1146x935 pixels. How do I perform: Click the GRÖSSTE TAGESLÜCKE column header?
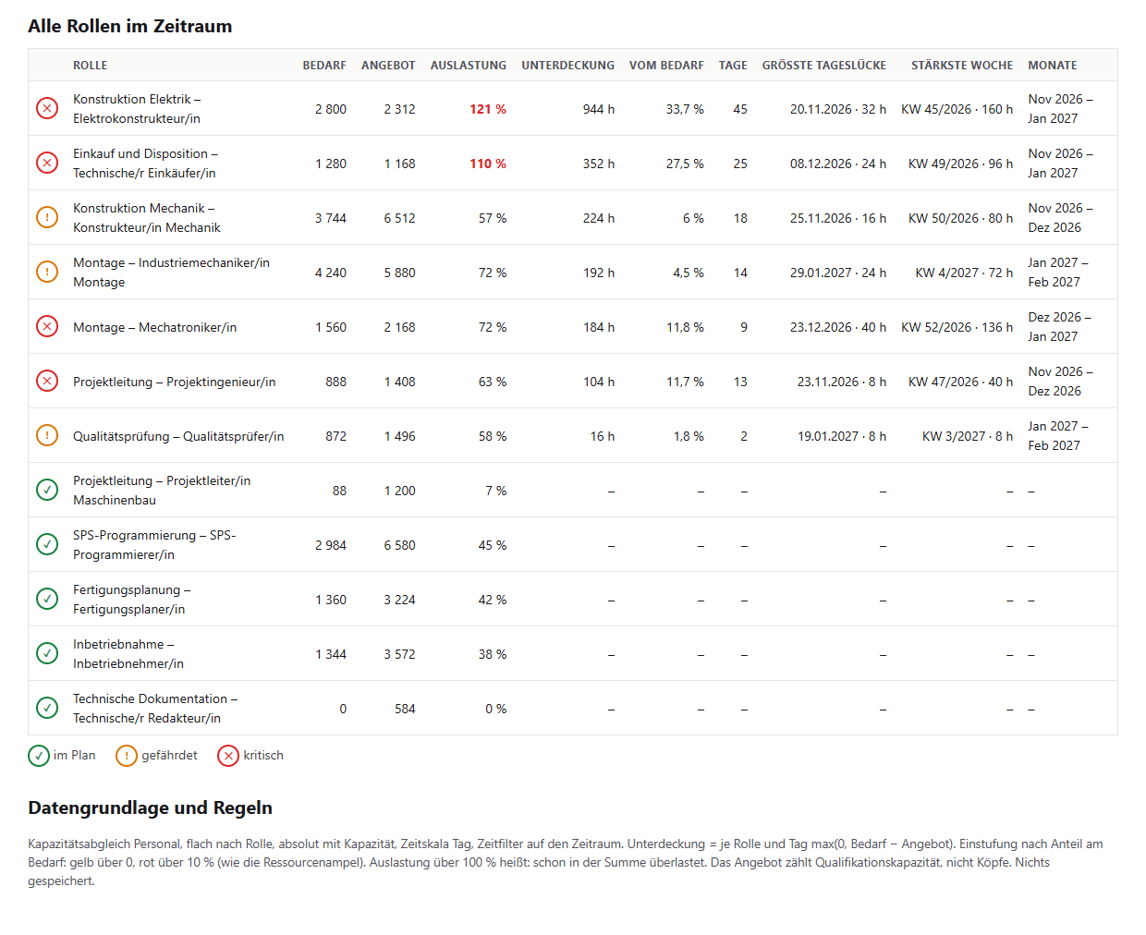[824, 66]
